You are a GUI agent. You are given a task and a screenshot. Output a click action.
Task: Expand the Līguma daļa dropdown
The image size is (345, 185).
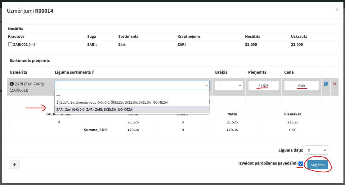click(x=316, y=150)
